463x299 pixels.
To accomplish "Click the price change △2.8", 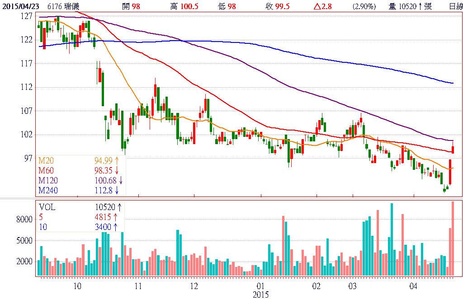I will coord(322,6).
